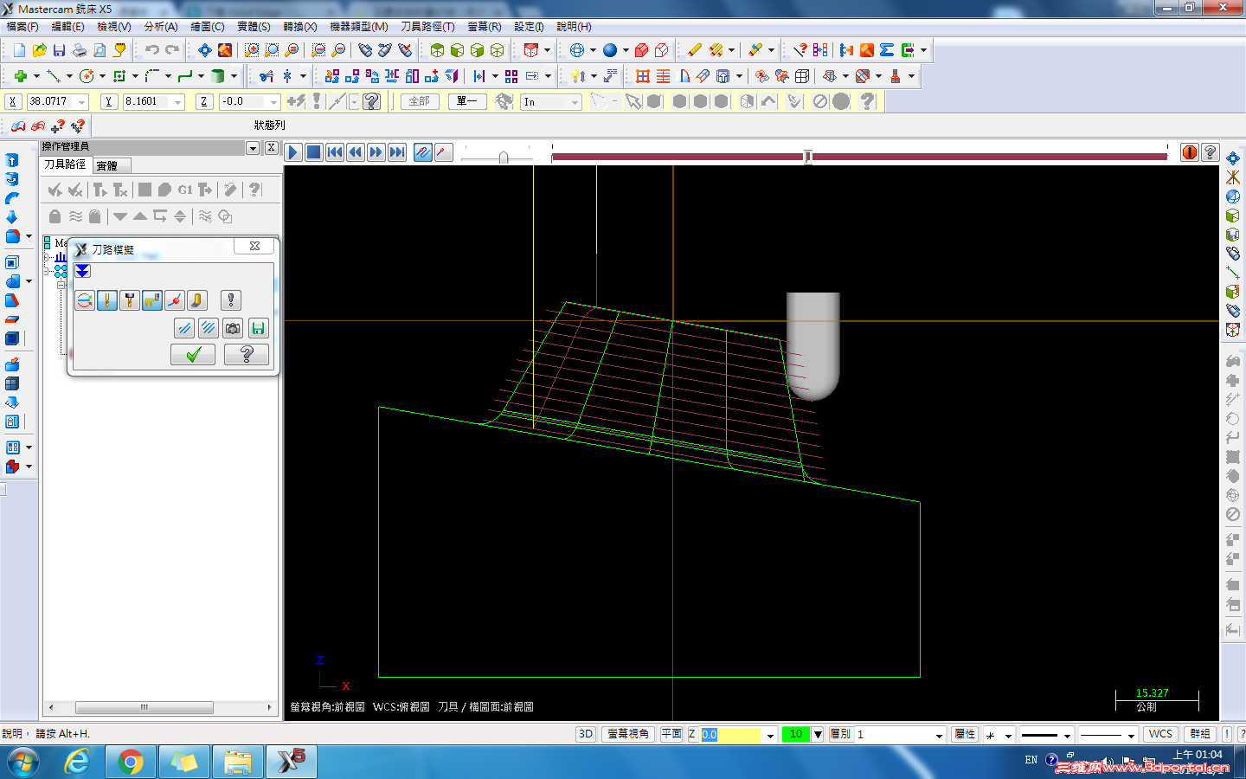Jump to next stop in backplot

[x=397, y=153]
